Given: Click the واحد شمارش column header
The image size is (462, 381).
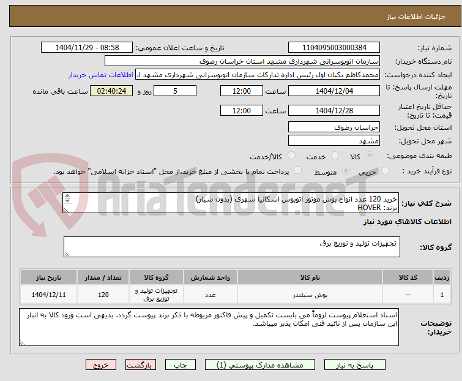Looking at the screenshot, I should coord(211,277).
